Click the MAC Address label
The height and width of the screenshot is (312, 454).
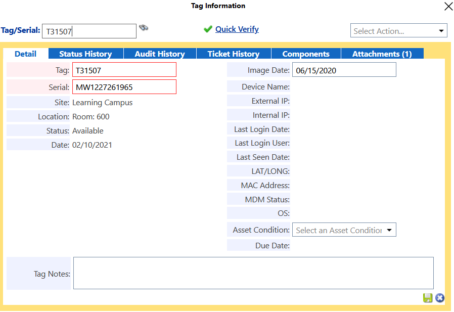click(265, 186)
